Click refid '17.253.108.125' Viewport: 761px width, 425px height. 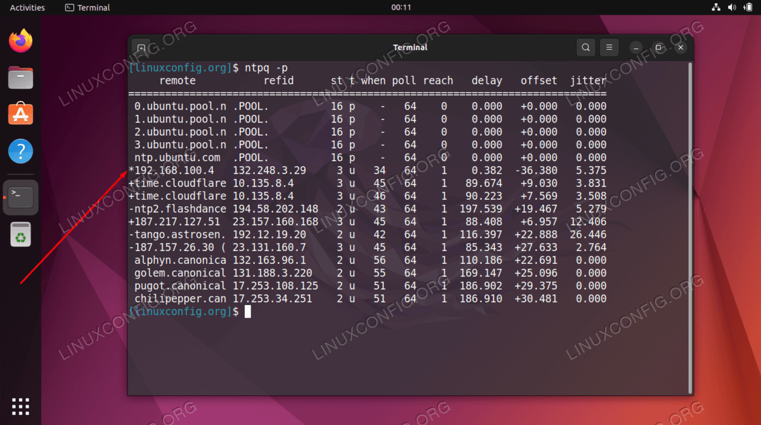(276, 285)
